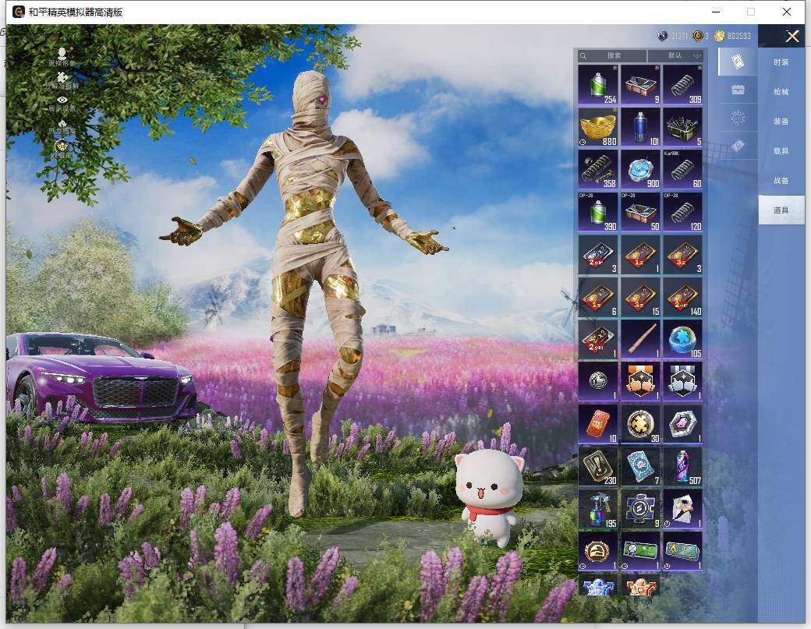Select the gold ingot item with 880
Image resolution: width=811 pixels, height=629 pixels.
[x=598, y=126]
